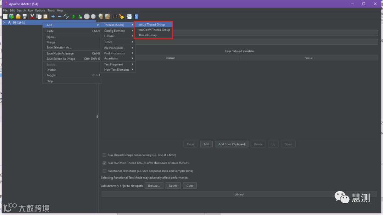
Task: Open Help with question mark icon
Action: (136, 17)
